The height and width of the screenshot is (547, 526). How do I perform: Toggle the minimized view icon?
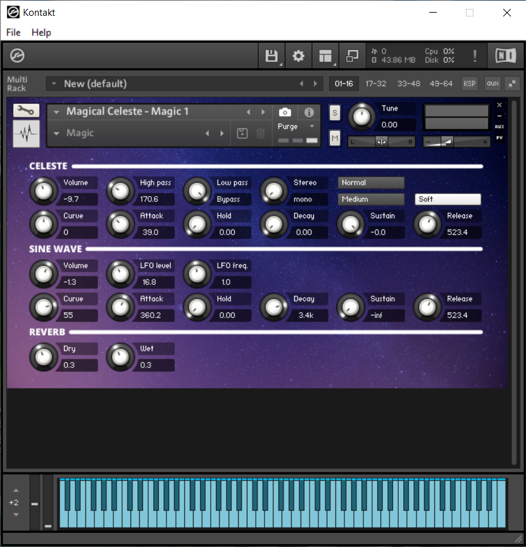point(352,56)
